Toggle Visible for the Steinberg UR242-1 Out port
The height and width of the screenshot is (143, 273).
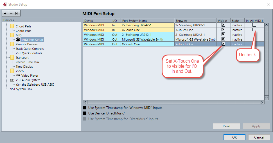tap(223, 34)
